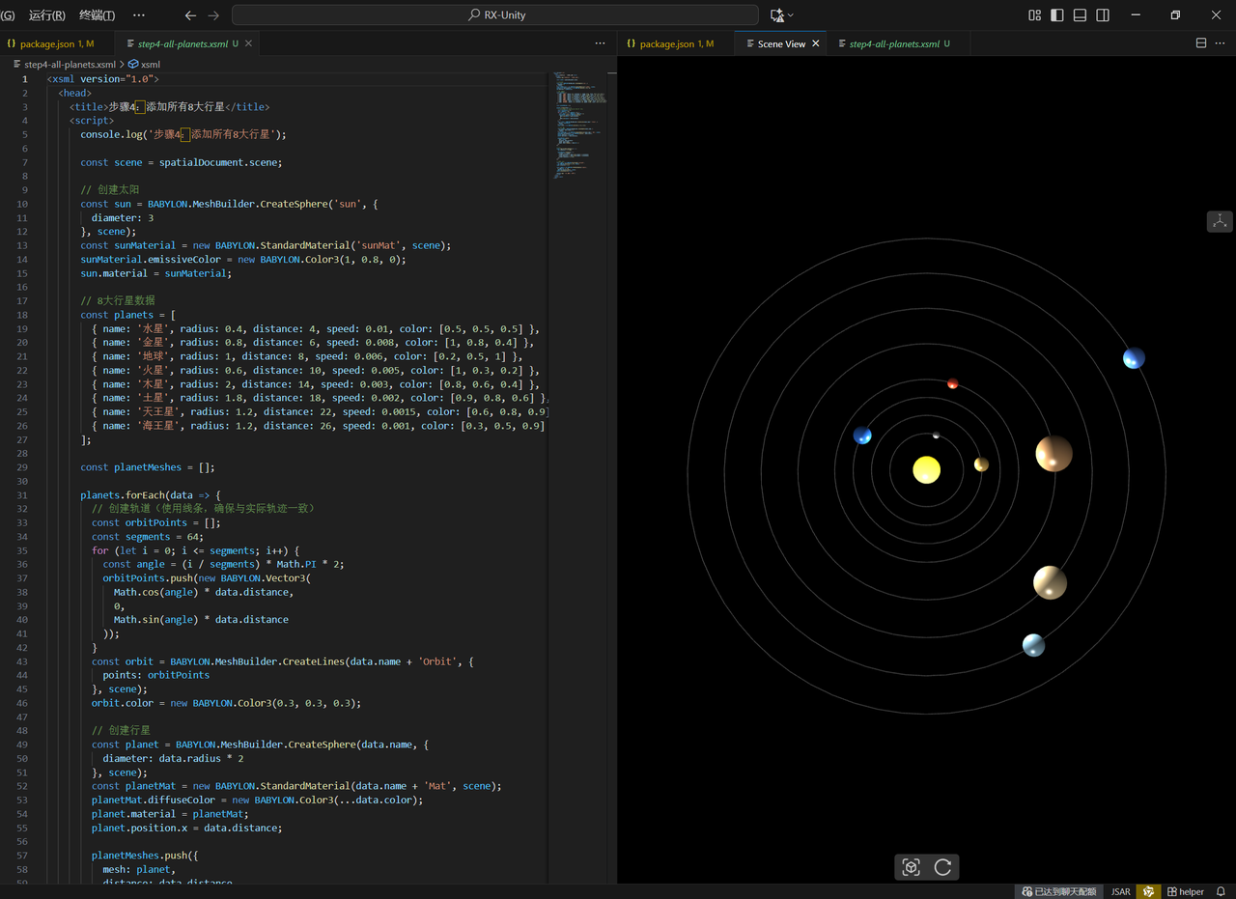Image resolution: width=1236 pixels, height=899 pixels.
Task: Open more actions menu of left editor group
Action: pos(601,43)
